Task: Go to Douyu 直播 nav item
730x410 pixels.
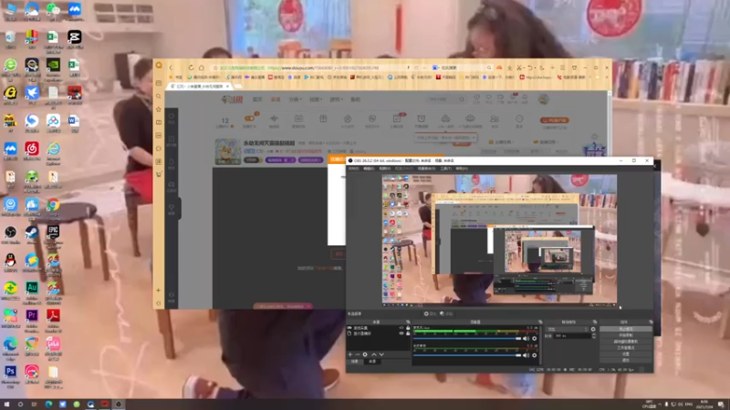Action: [x=276, y=99]
